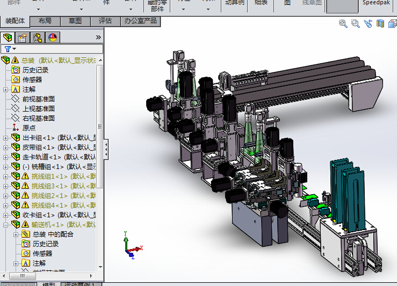Open the FeatureManager design tree tab
This screenshot has width=397, height=286.
[x=8, y=38]
